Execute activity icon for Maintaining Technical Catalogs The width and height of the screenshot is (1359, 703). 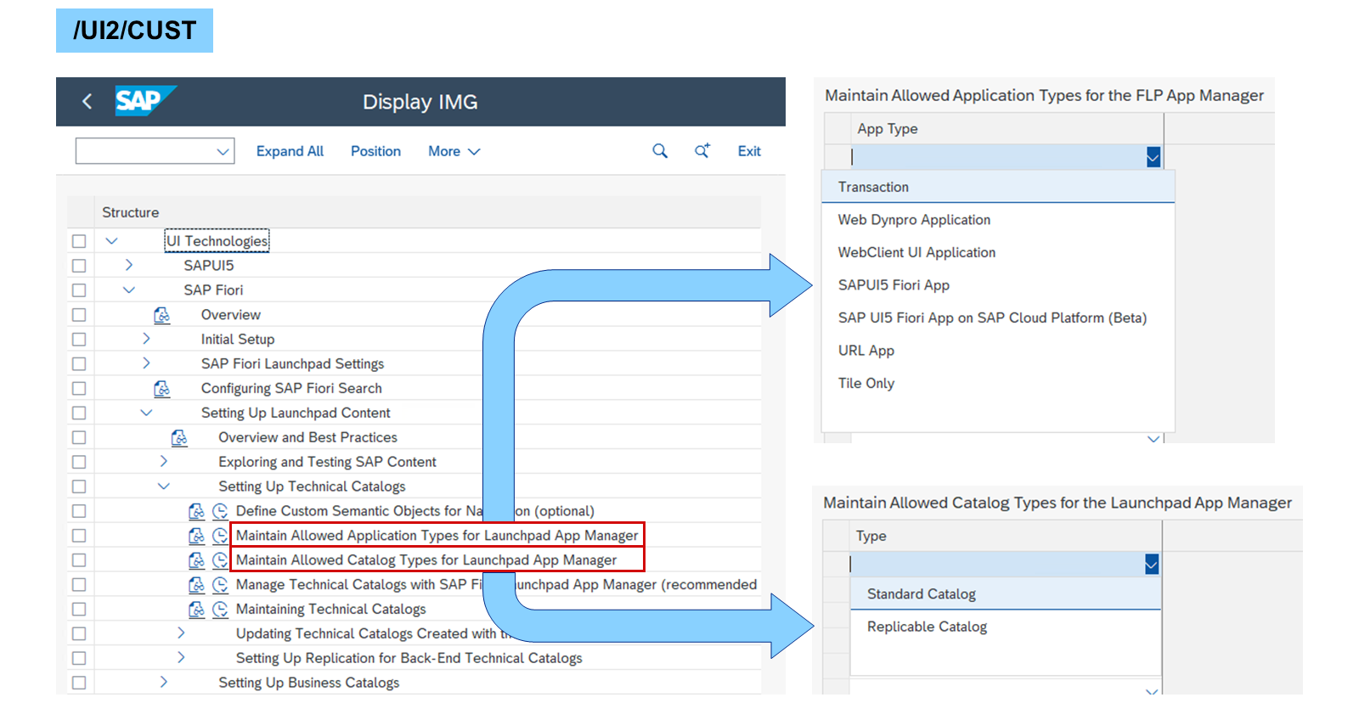220,610
